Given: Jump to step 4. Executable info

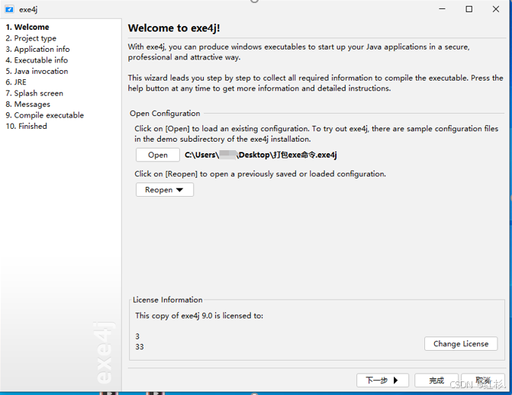Looking at the screenshot, I should pyautogui.click(x=37, y=60).
